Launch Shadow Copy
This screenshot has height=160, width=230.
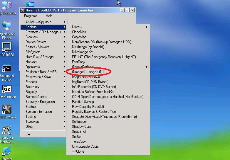point(108,127)
